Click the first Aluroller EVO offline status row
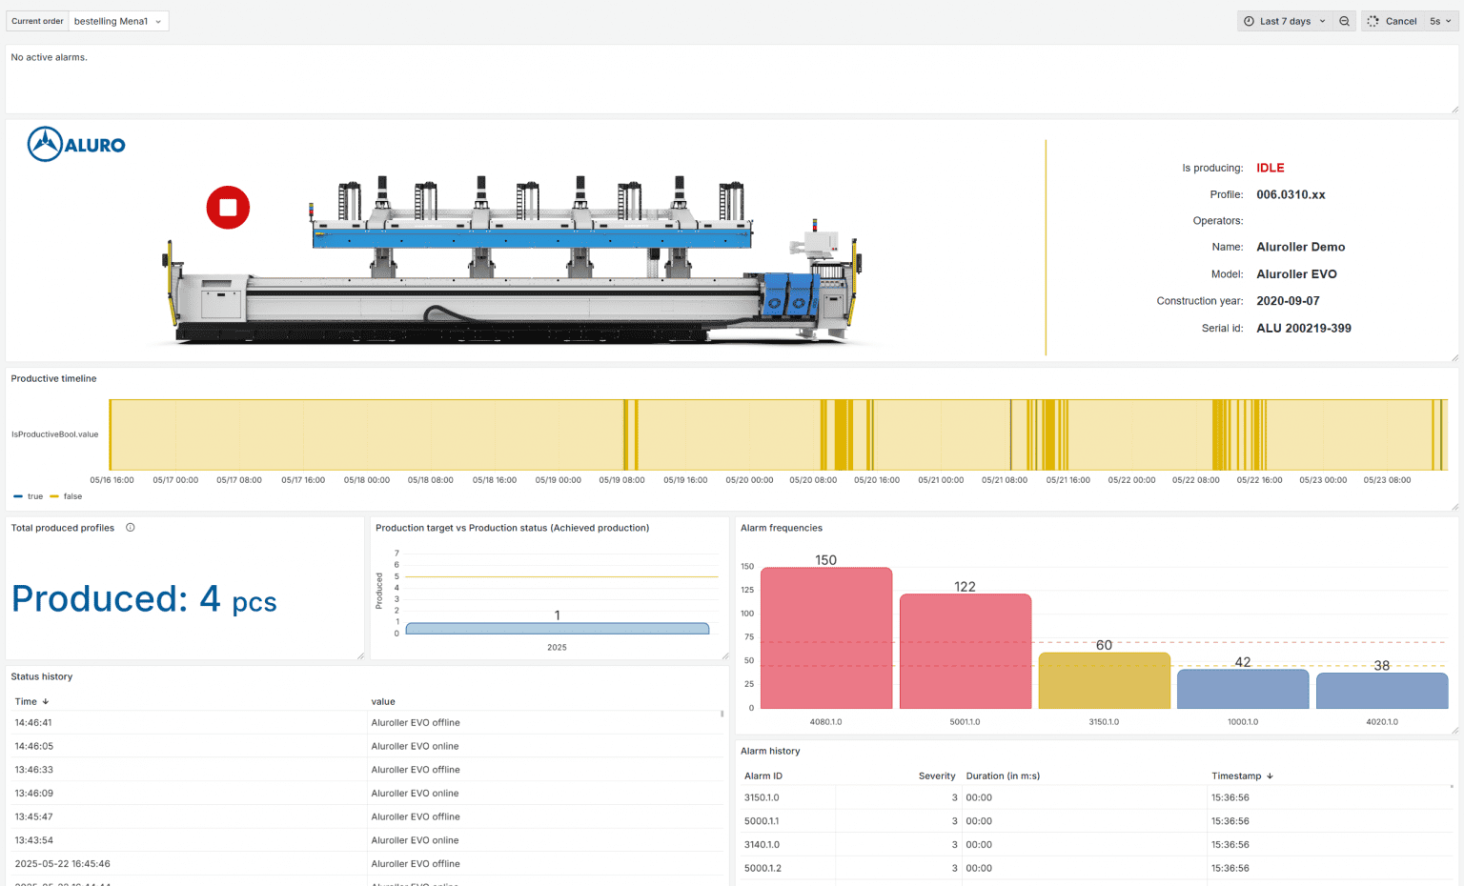Image resolution: width=1464 pixels, height=886 pixels. click(x=415, y=722)
